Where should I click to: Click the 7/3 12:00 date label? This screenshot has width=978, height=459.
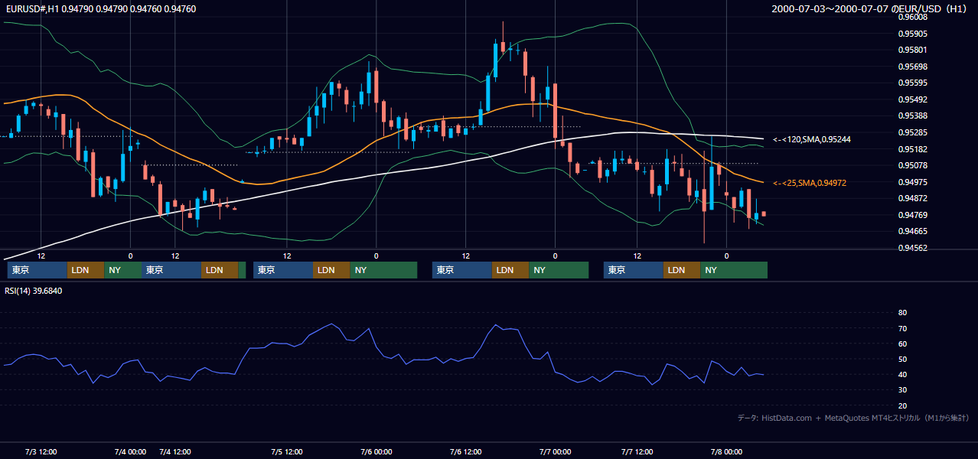pyautogui.click(x=41, y=451)
